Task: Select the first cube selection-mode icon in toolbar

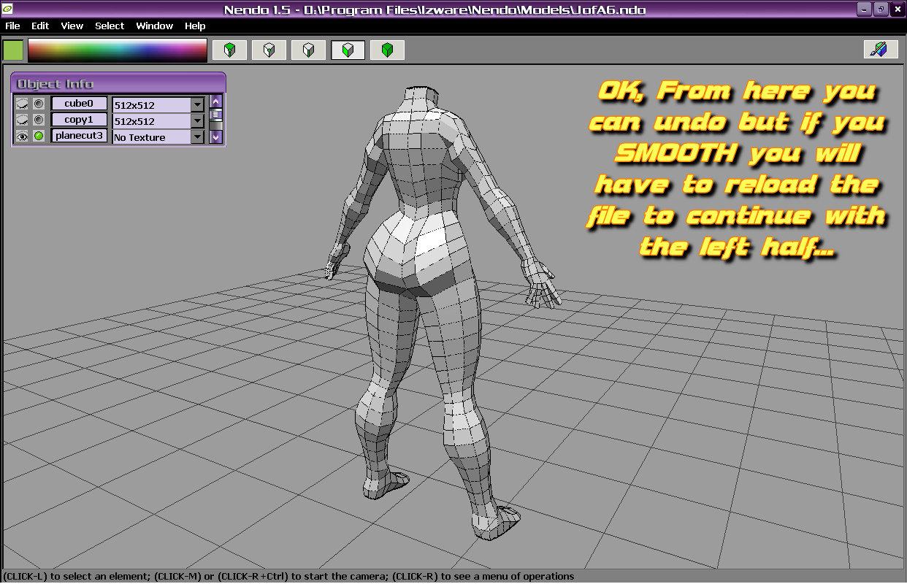Action: point(230,50)
